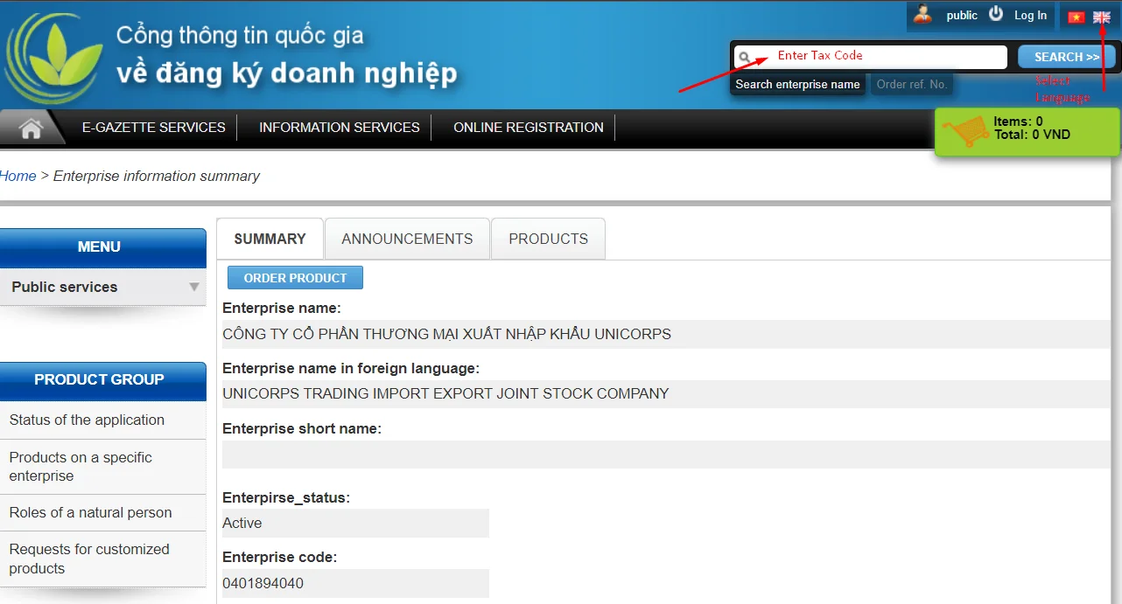This screenshot has height=604, width=1122.
Task: Click the SEARCH >> button
Action: click(1067, 57)
